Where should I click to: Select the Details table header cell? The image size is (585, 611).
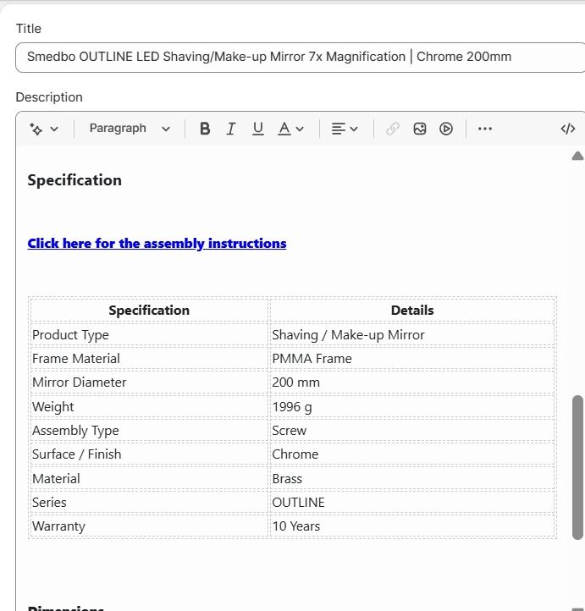coord(412,311)
